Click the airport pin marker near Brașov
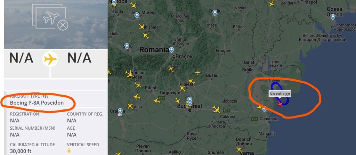356x155 pixels. point(171,50)
